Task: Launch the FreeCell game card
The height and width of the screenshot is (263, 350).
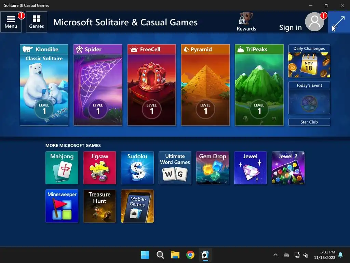Action: point(151,85)
